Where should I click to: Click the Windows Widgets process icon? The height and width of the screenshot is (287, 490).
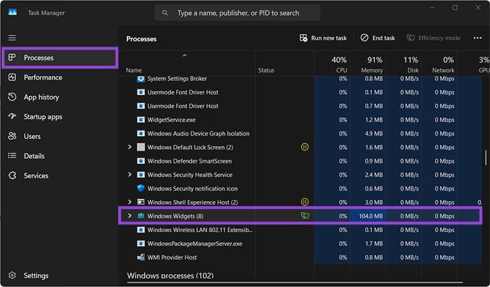(141, 216)
